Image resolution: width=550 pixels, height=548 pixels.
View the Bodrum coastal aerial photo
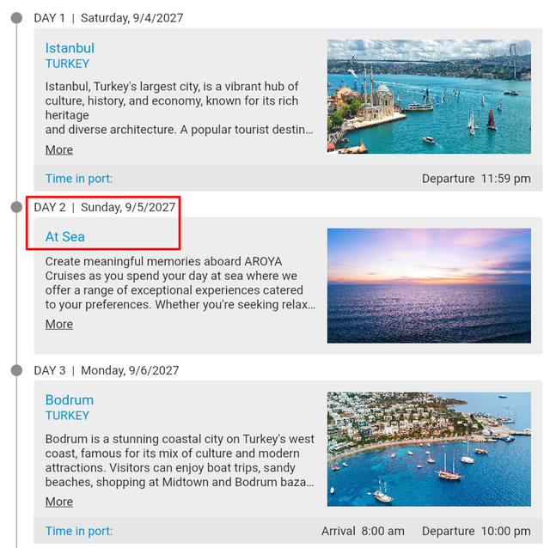pos(429,449)
